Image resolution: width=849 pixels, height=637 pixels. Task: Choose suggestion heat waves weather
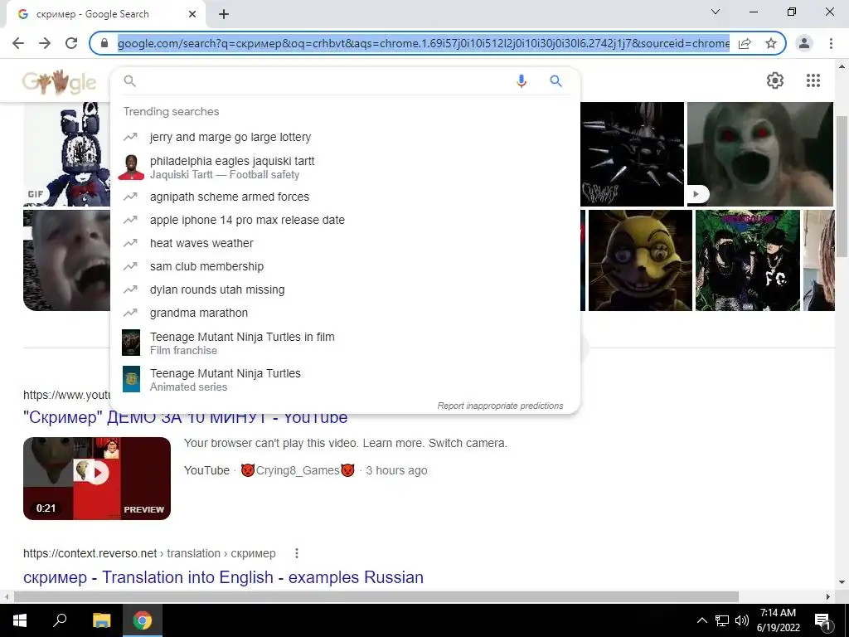pos(345,243)
